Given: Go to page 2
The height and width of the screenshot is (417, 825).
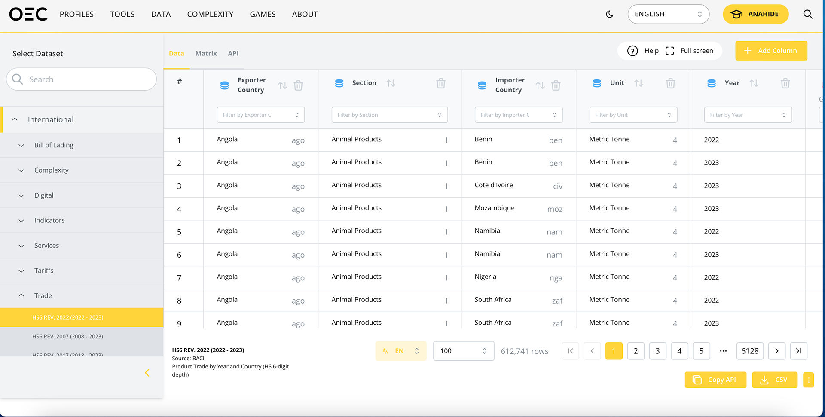Looking at the screenshot, I should (x=636, y=351).
